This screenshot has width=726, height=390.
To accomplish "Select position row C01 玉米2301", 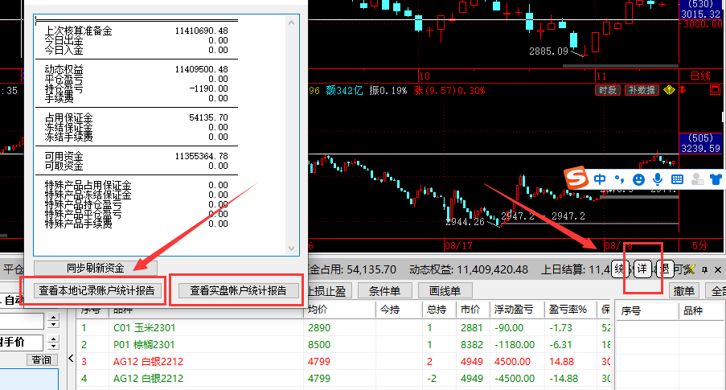I will 343,328.
